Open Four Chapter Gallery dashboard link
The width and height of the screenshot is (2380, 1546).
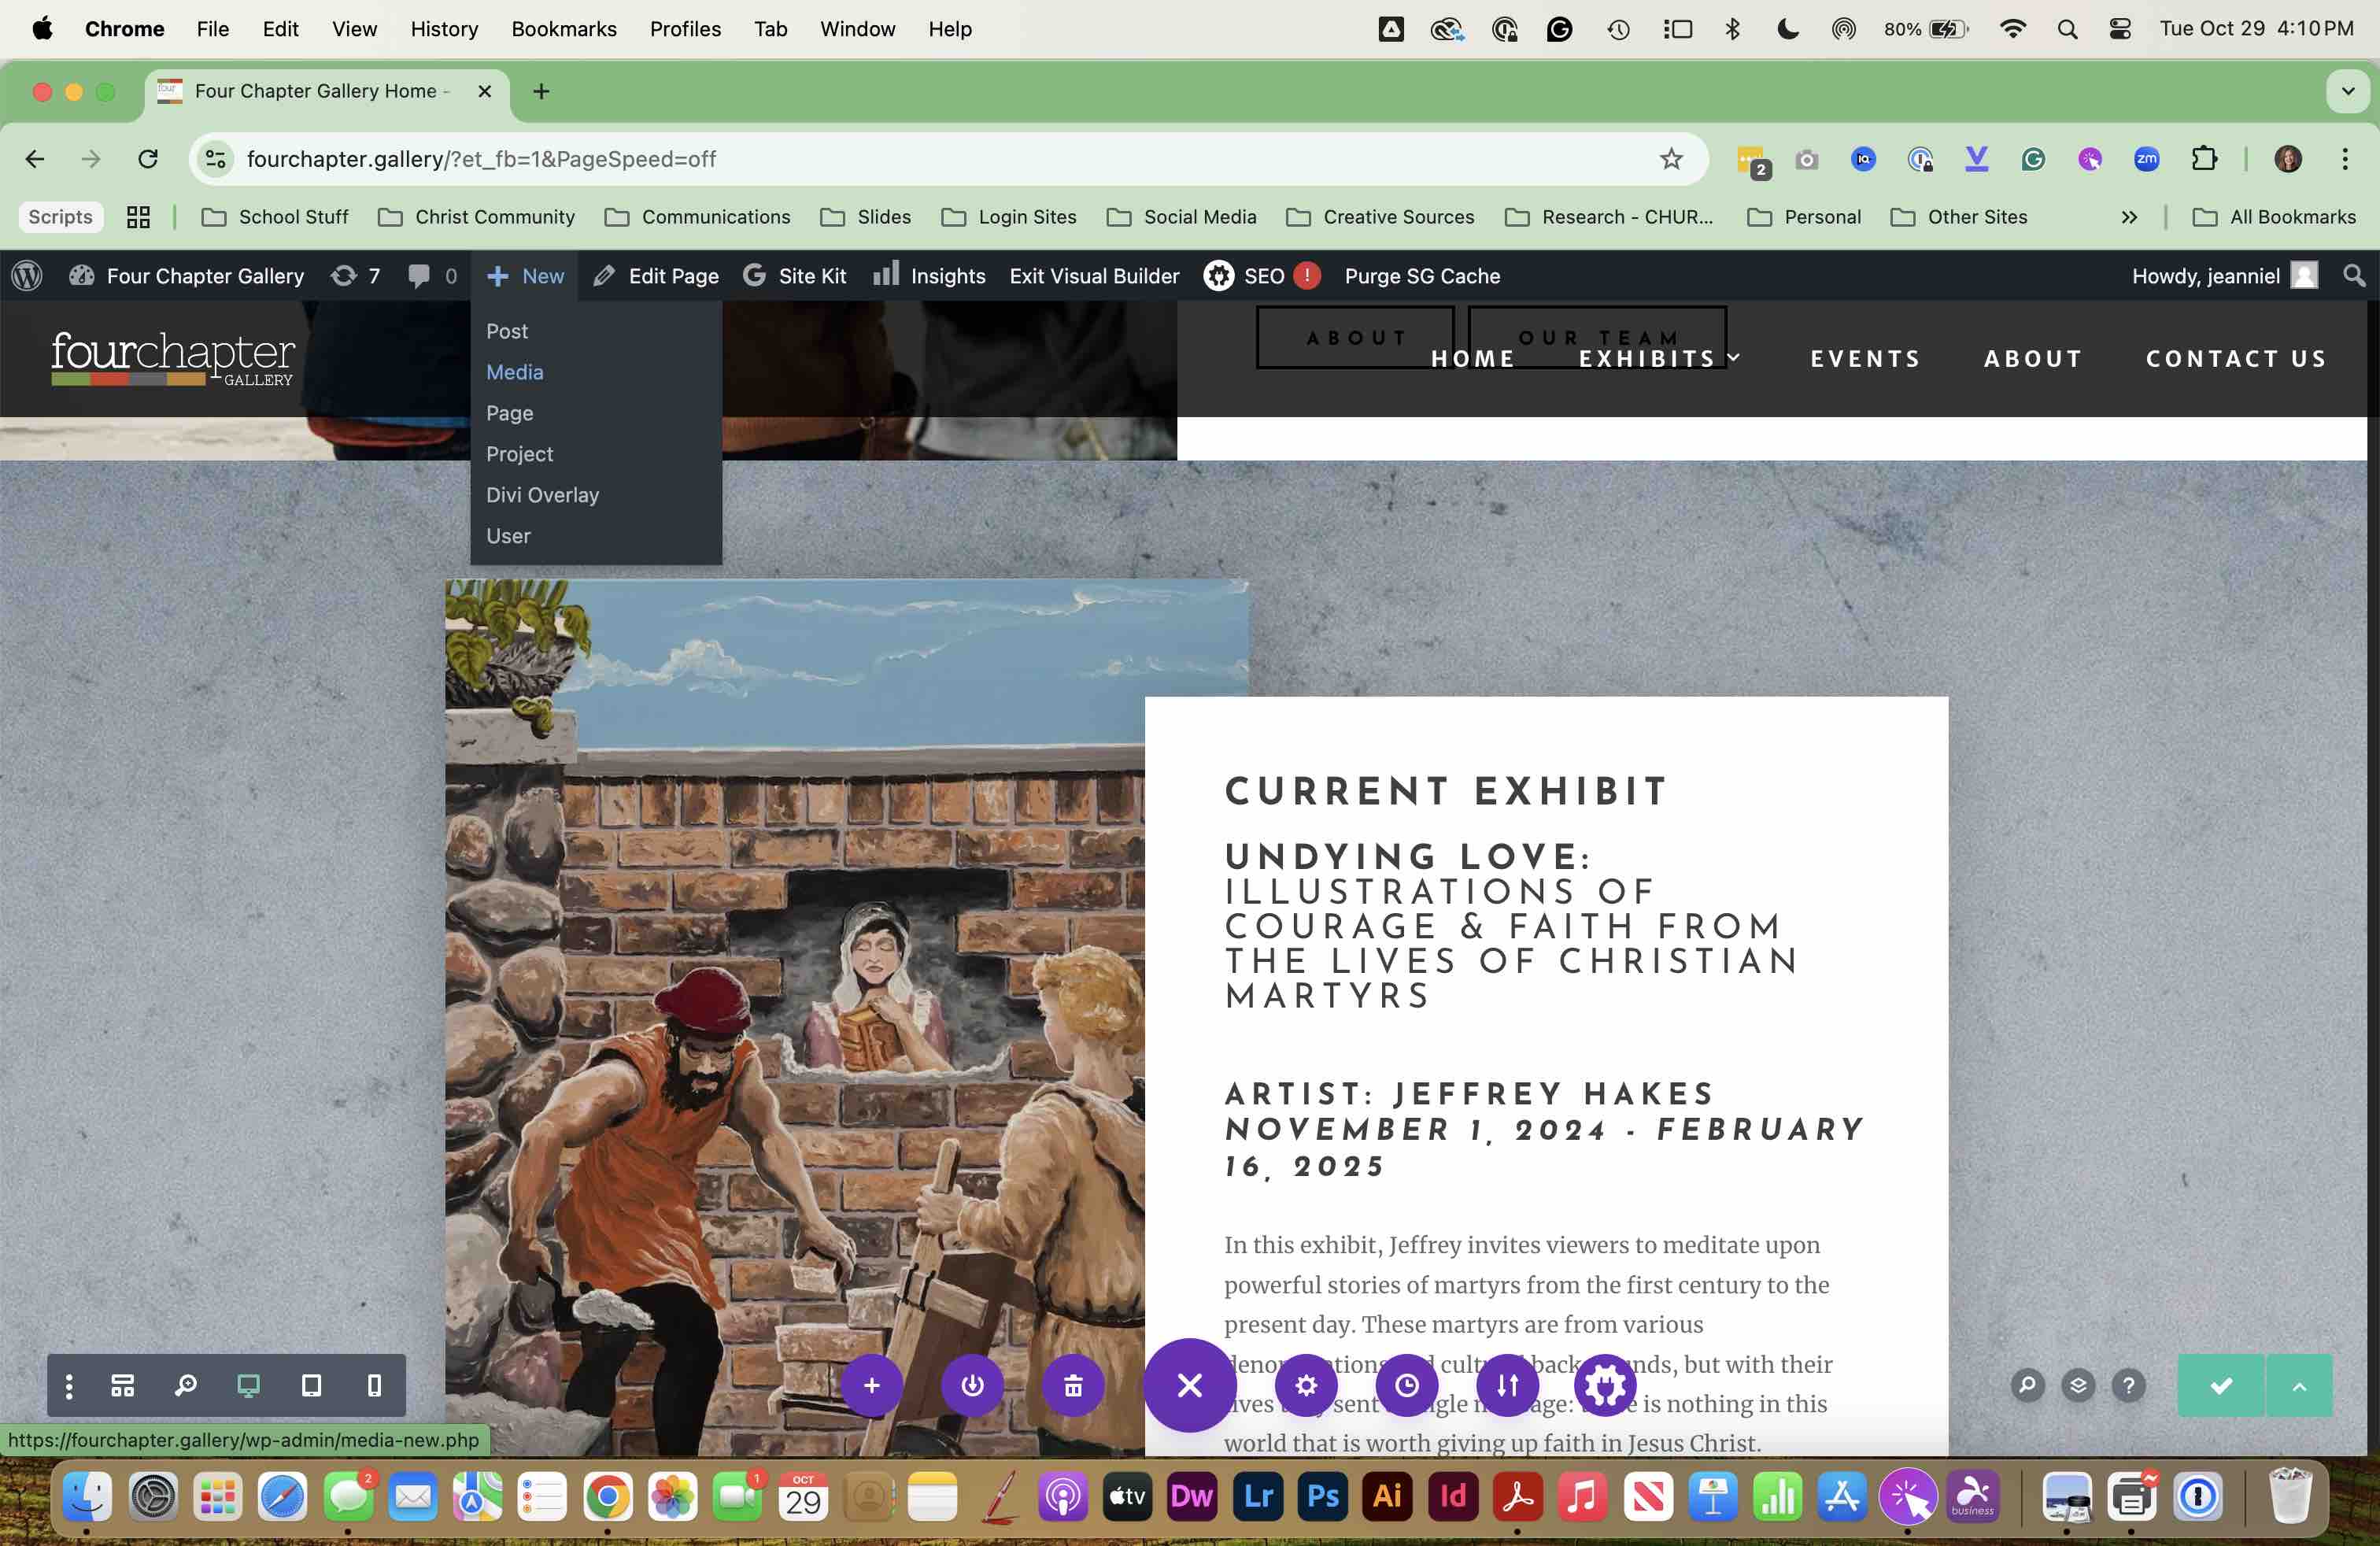pos(187,276)
